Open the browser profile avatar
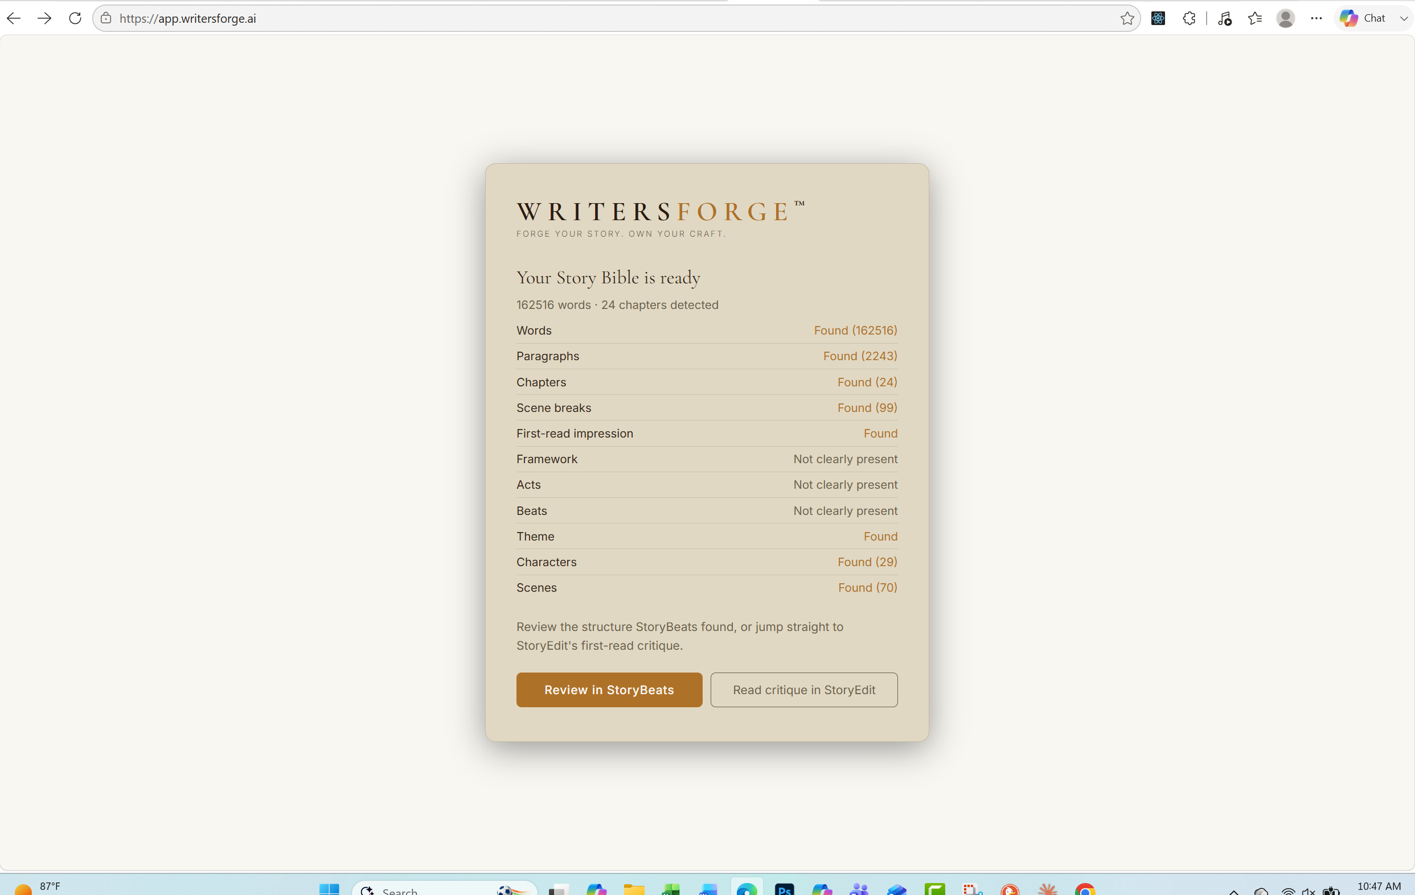Screen dimensions: 1415x895 pyautogui.click(x=1286, y=18)
